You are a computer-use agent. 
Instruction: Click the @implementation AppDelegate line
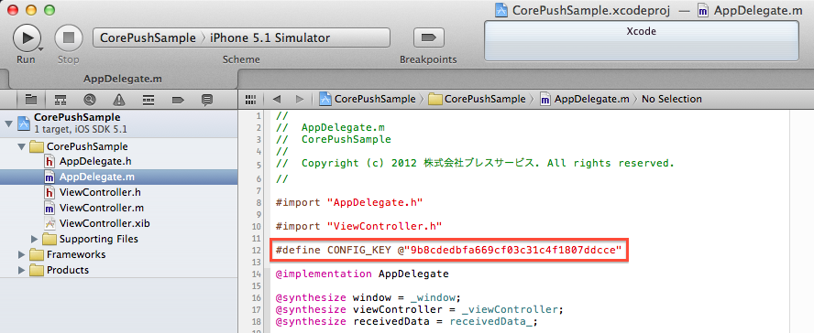click(362, 274)
